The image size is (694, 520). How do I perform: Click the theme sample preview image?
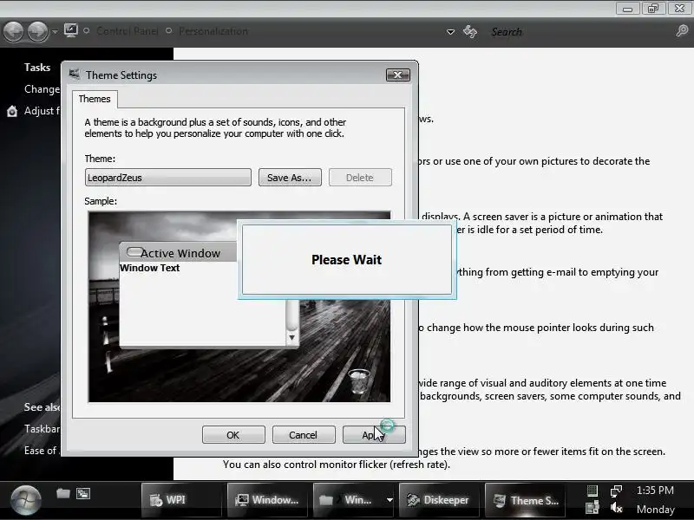click(x=239, y=307)
